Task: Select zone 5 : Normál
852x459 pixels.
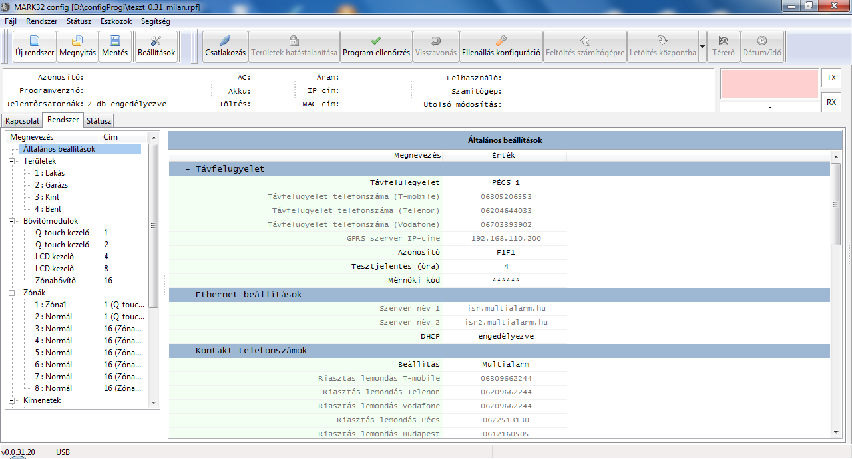Action: coord(53,353)
